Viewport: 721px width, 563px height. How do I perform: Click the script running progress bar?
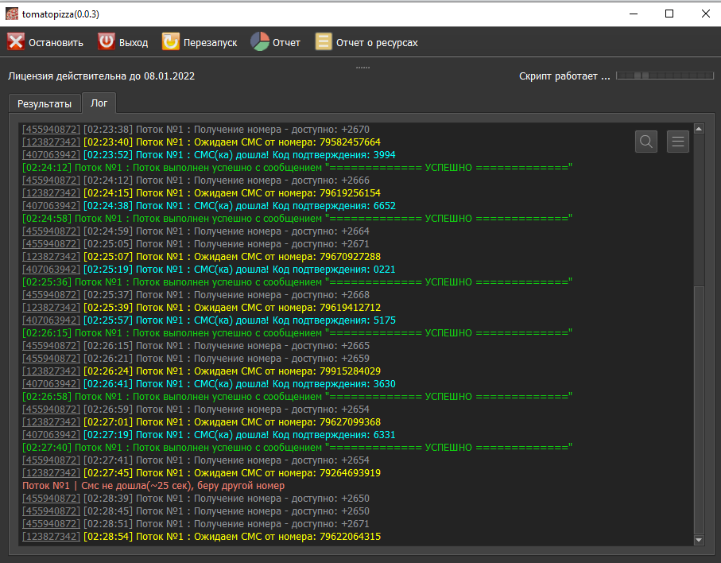(665, 76)
